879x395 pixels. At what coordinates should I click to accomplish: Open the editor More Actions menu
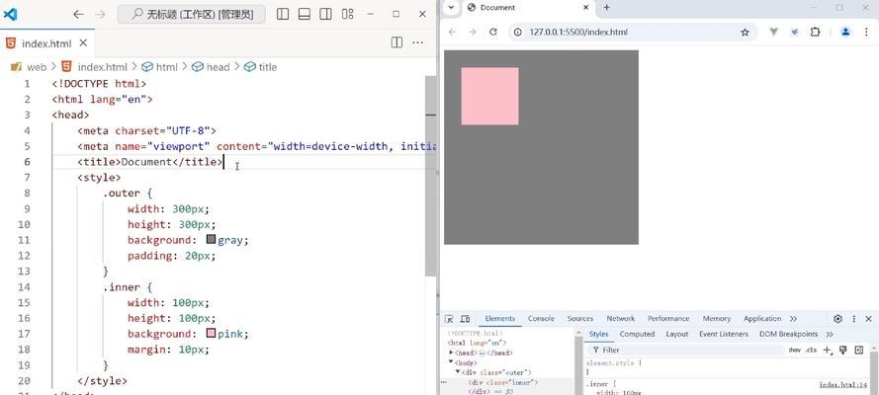click(417, 42)
